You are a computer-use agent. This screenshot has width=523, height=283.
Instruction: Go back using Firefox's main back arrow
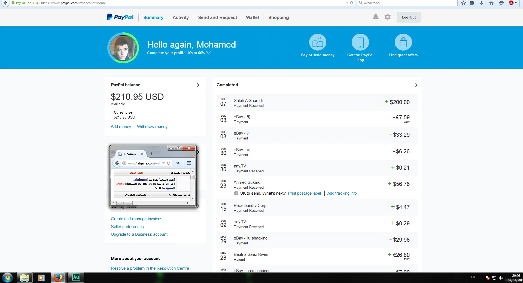[5, 3]
